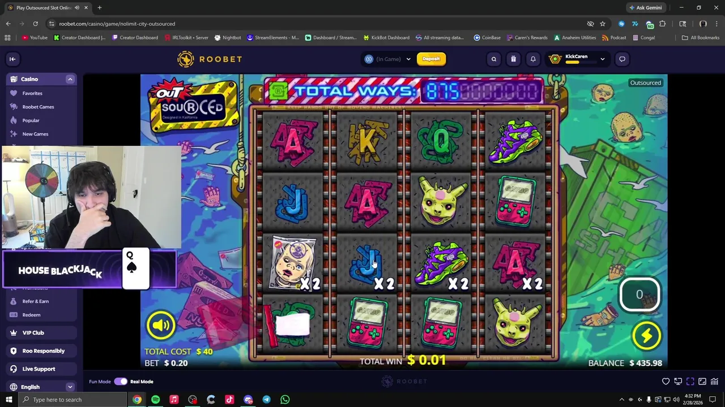Reload the browser page

point(35,24)
